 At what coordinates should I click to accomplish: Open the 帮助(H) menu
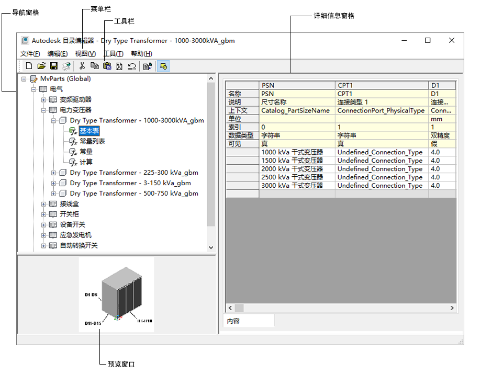click(141, 54)
